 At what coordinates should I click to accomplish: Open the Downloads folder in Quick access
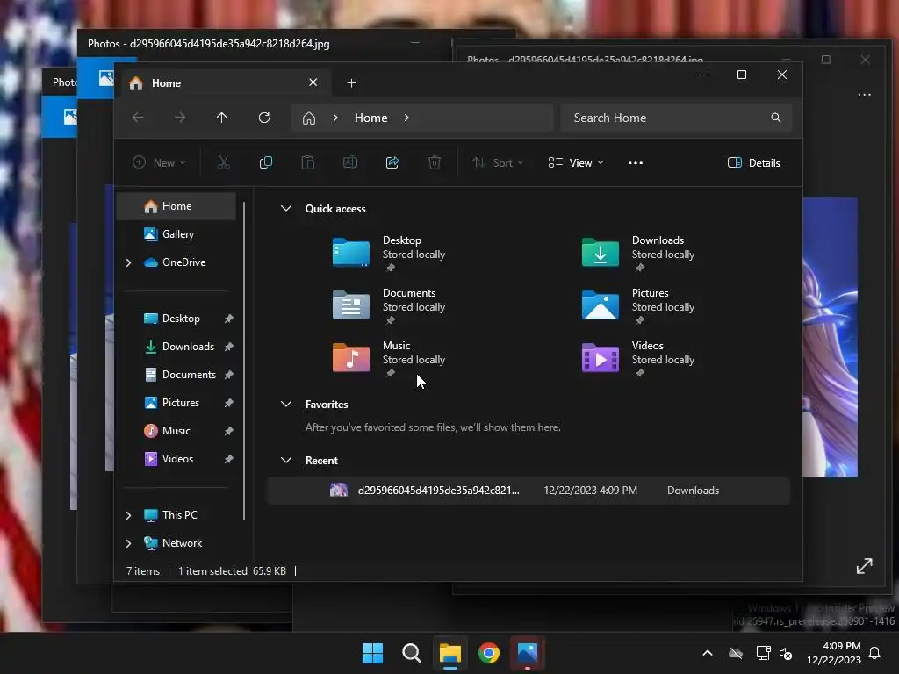pyautogui.click(x=601, y=252)
